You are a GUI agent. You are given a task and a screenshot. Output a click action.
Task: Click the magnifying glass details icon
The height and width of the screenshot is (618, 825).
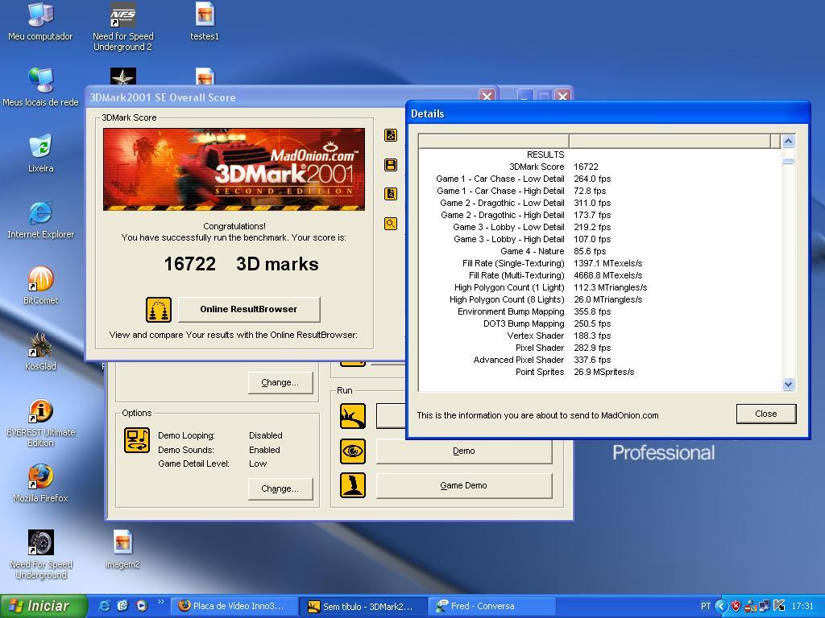click(x=391, y=224)
